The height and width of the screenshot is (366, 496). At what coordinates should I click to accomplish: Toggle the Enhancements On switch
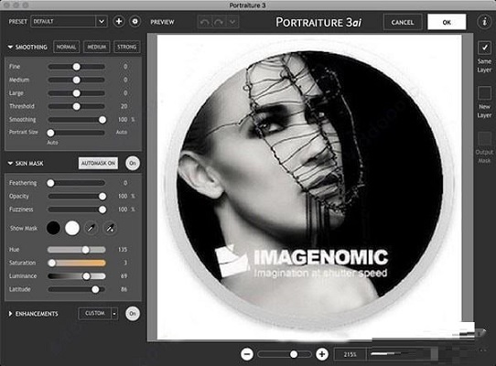click(133, 314)
